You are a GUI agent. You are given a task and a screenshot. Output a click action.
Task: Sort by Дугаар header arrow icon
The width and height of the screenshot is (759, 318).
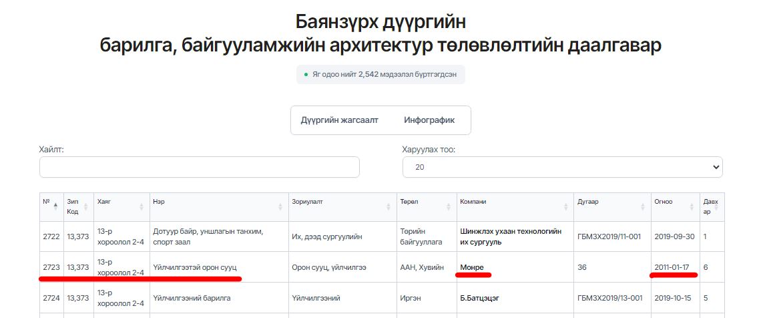644,206
